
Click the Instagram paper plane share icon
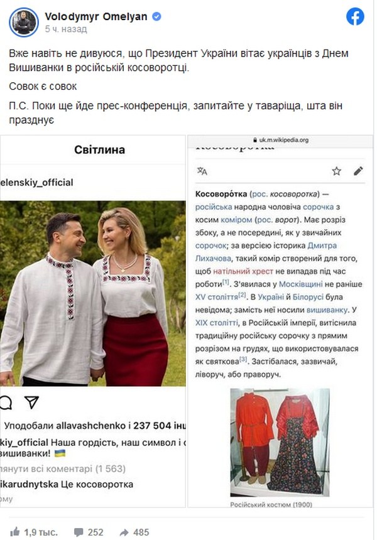click(31, 402)
